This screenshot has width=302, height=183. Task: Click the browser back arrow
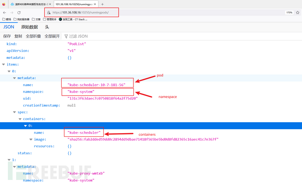coord(4,13)
